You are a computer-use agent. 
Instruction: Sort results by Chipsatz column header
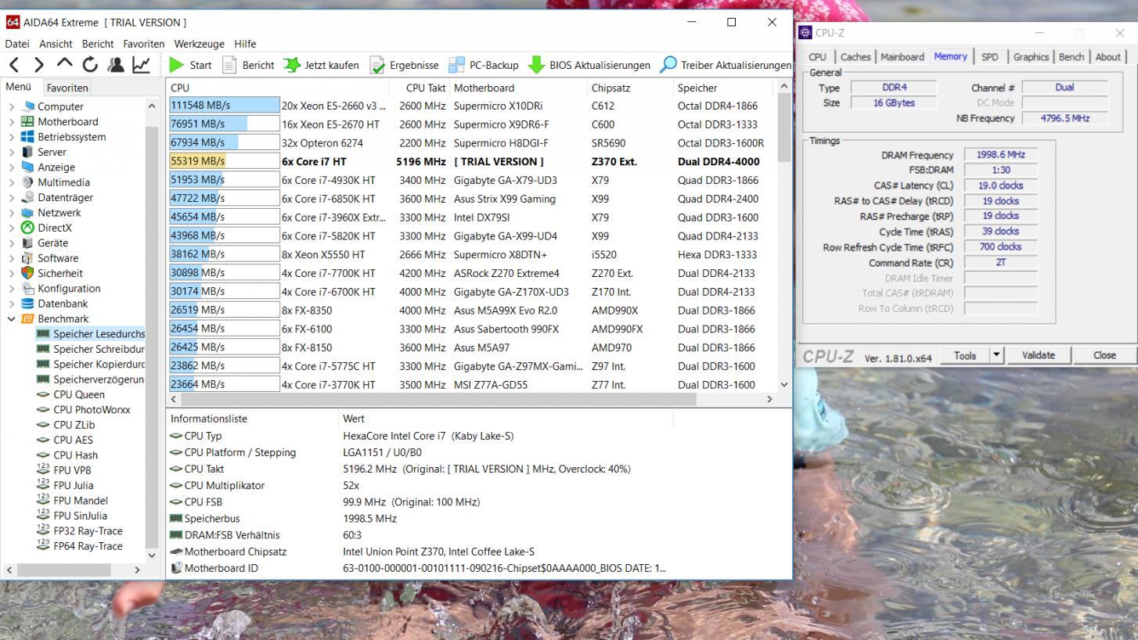click(x=630, y=88)
